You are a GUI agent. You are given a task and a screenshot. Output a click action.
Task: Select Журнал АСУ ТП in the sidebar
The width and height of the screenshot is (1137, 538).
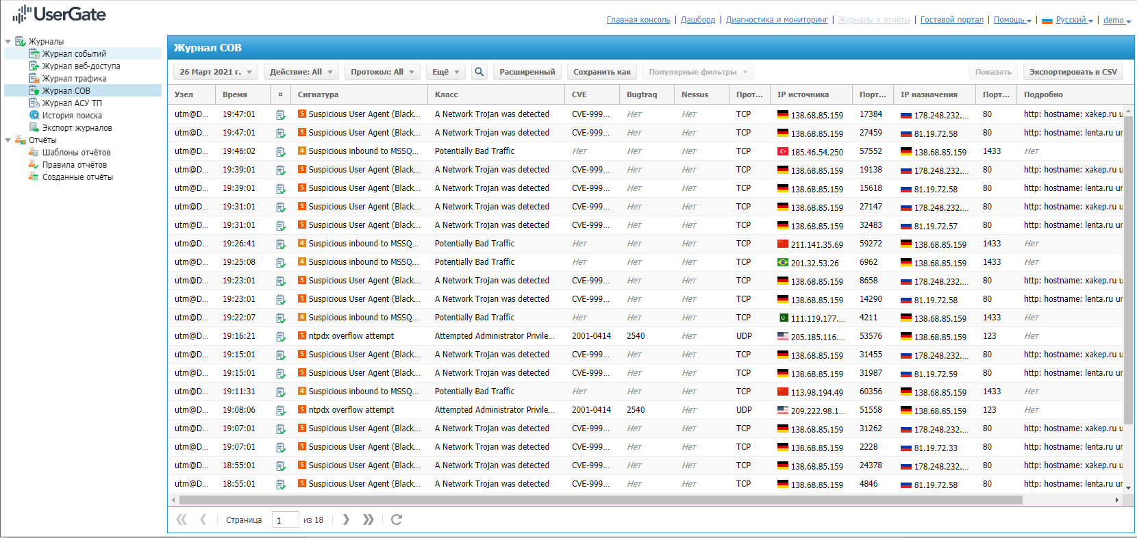tap(72, 103)
